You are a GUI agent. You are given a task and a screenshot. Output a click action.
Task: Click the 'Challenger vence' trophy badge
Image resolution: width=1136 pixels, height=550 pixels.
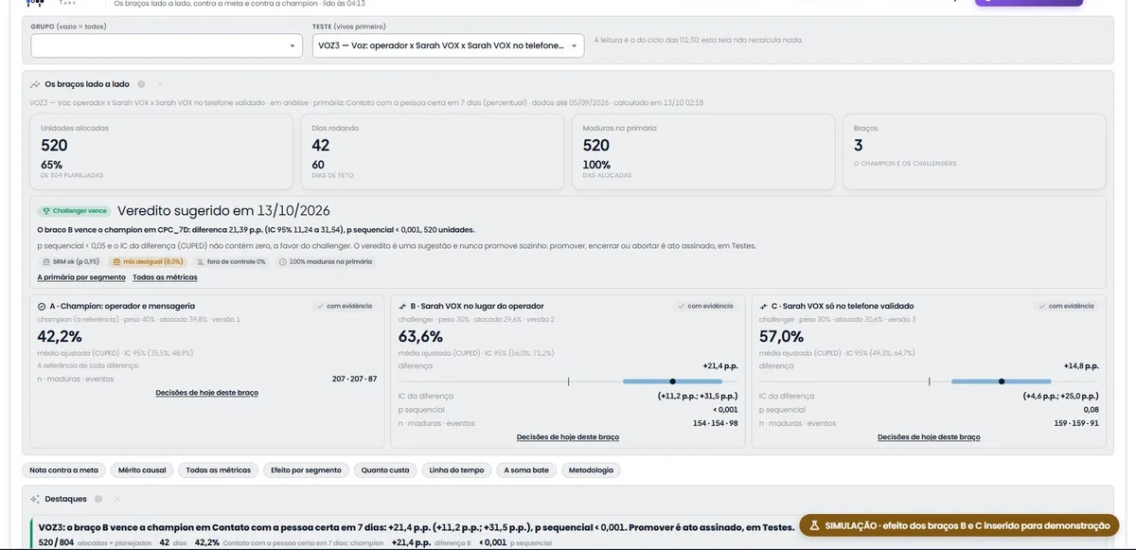click(x=74, y=211)
